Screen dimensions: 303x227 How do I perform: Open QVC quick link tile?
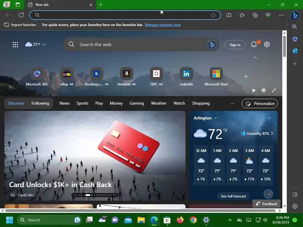156,77
